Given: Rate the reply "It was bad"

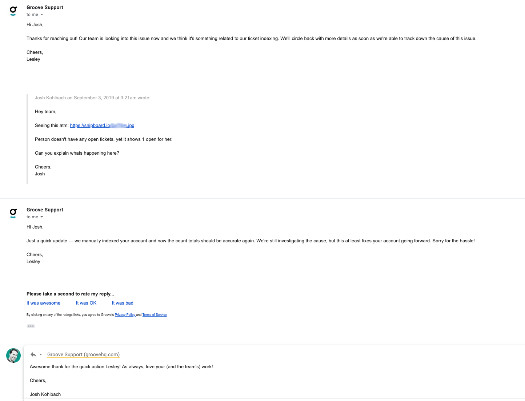Looking at the screenshot, I should [123, 303].
